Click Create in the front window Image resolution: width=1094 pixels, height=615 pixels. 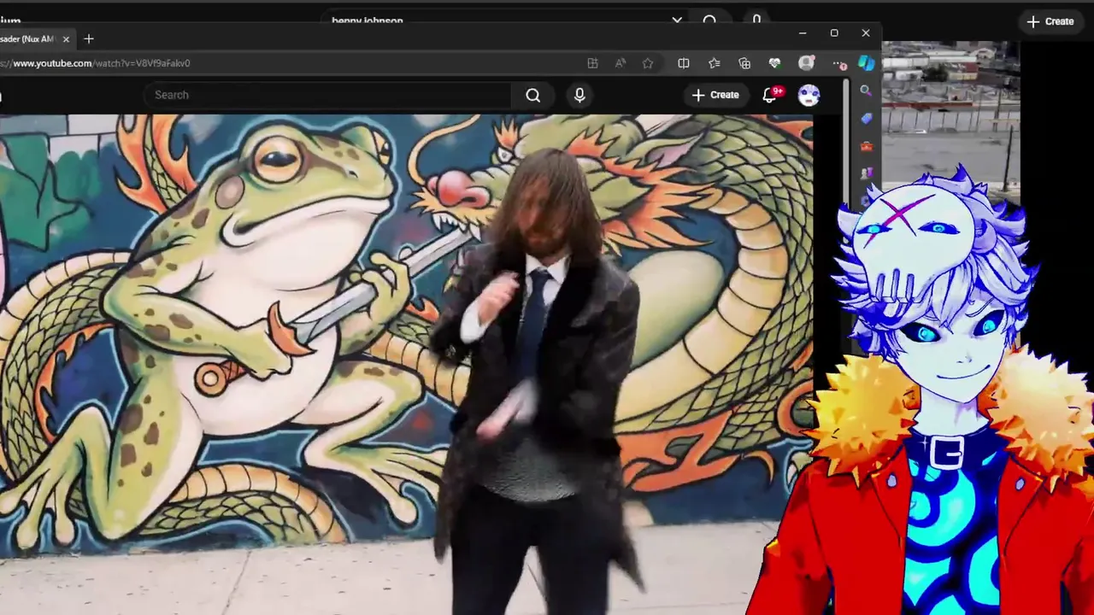[x=715, y=95]
